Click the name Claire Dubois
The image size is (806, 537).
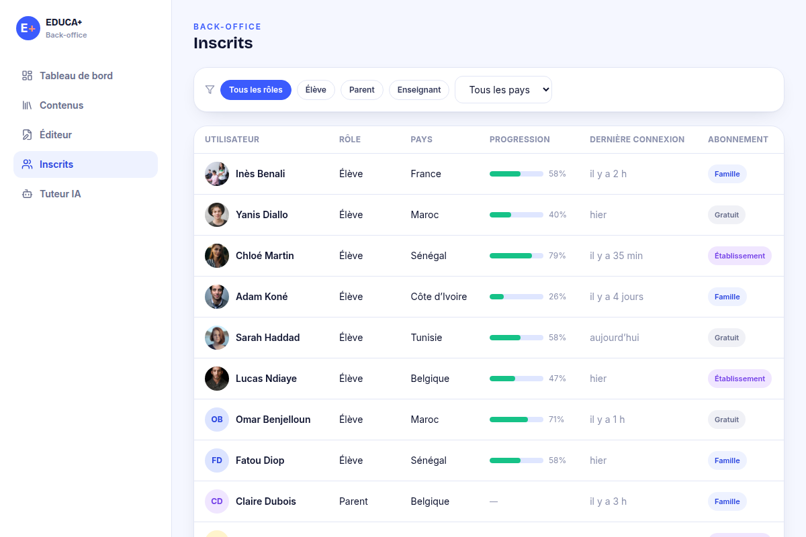266,501
